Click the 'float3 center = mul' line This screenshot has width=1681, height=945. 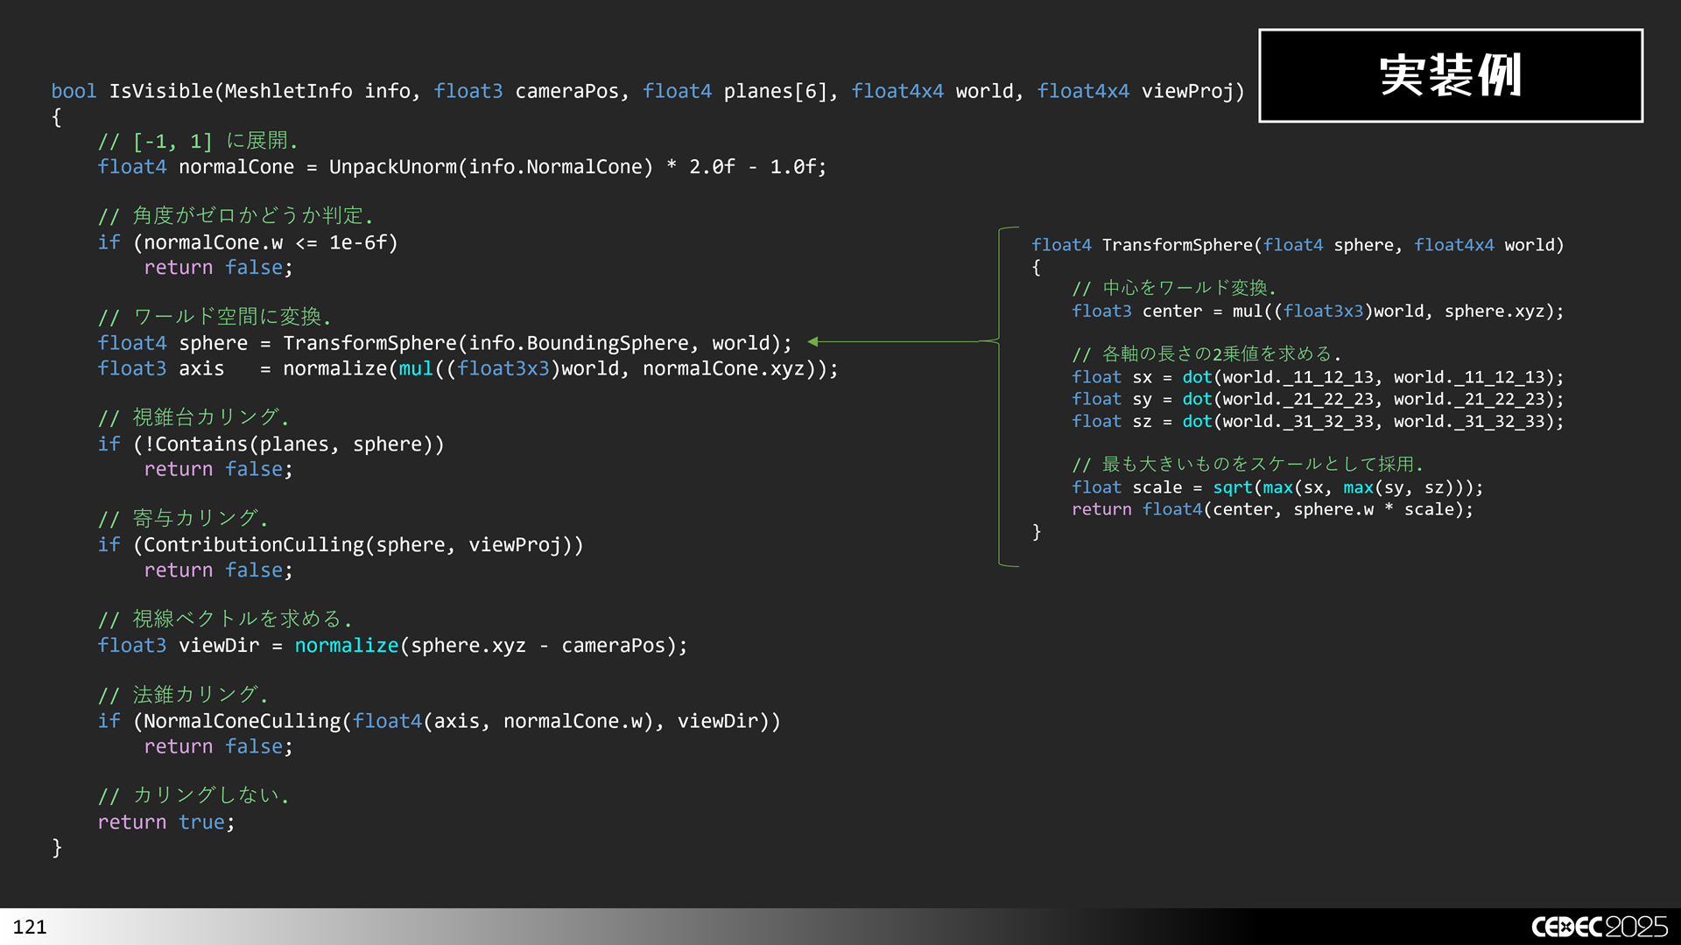(1317, 311)
